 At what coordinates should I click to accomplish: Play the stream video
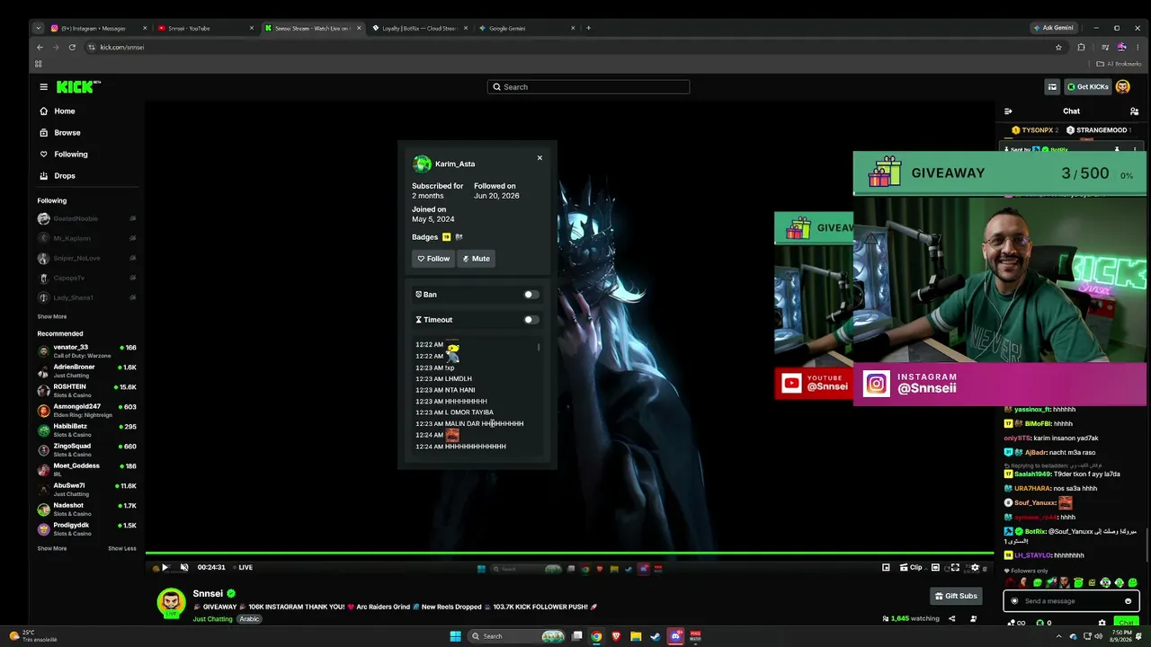click(164, 568)
